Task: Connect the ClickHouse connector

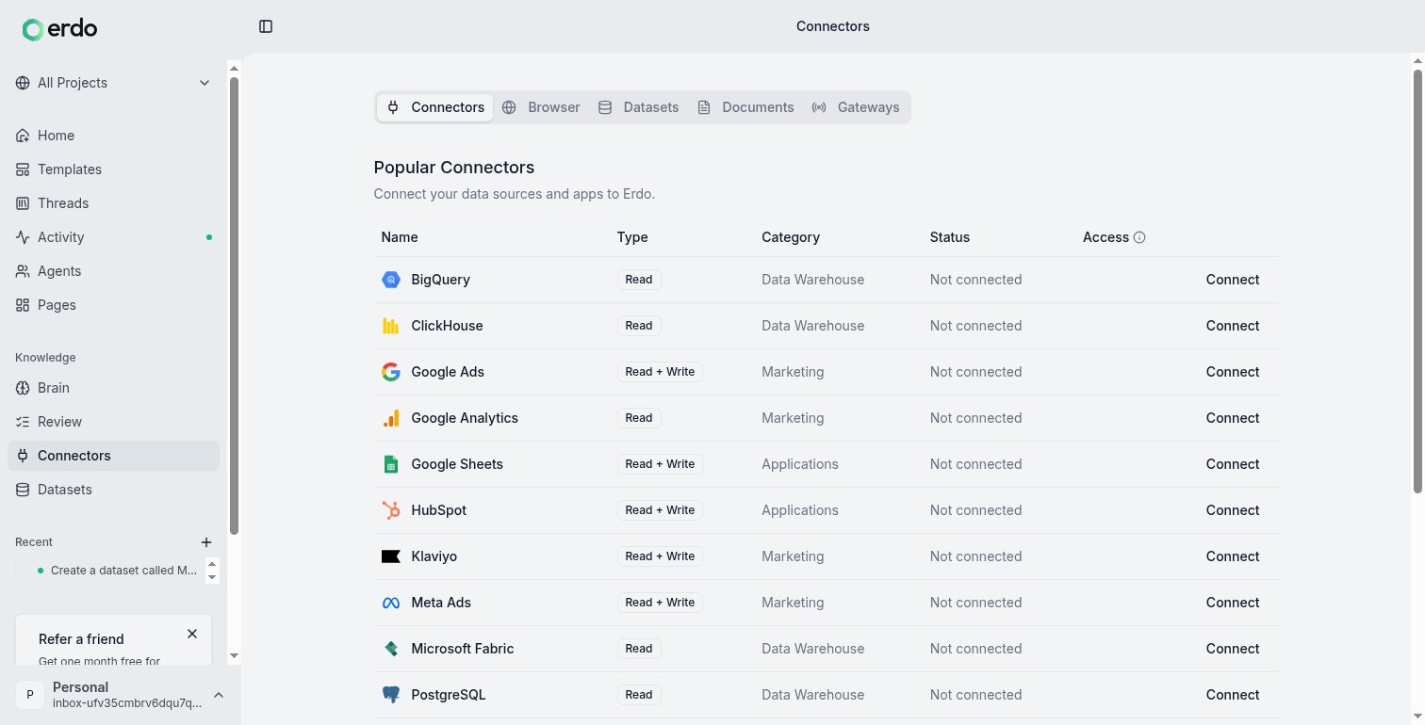Action: 1233,326
